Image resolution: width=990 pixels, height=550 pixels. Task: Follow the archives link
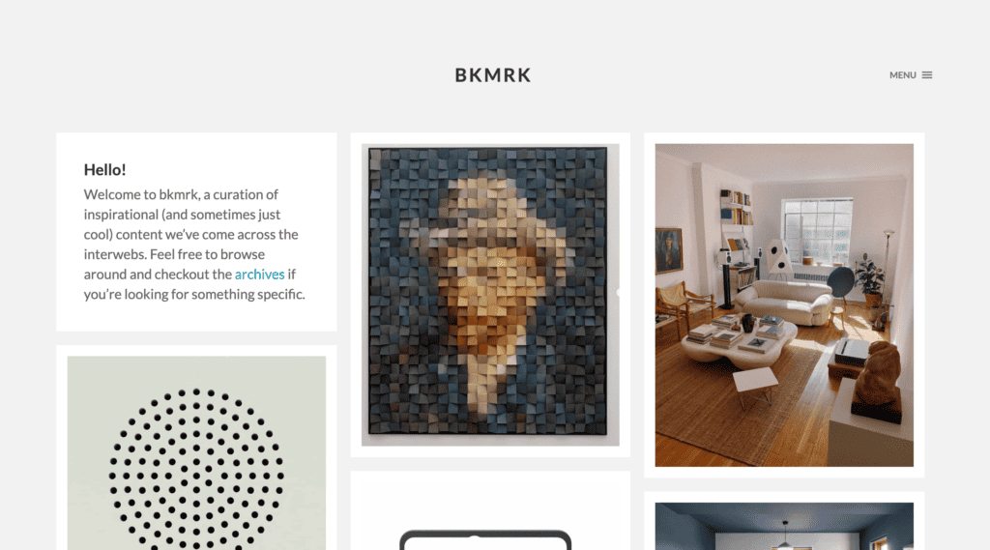pyautogui.click(x=259, y=275)
